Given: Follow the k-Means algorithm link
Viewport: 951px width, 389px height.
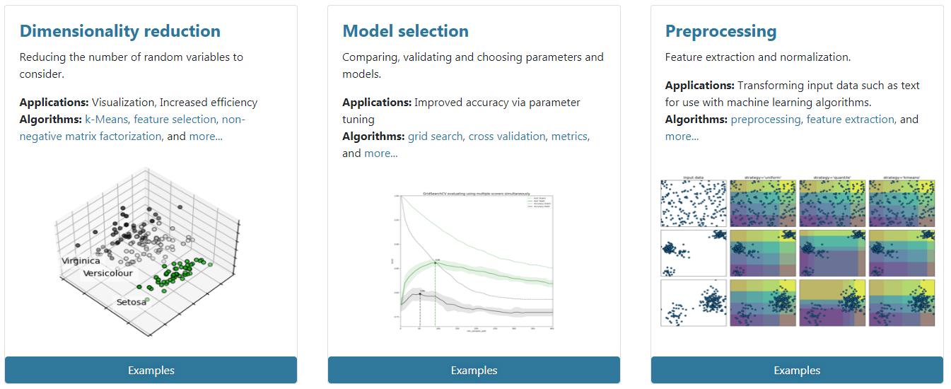Looking at the screenshot, I should click(106, 120).
